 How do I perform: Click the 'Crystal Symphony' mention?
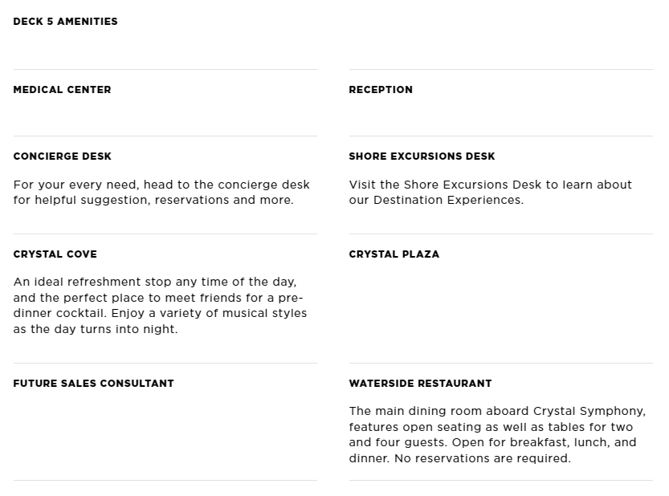click(x=588, y=412)
